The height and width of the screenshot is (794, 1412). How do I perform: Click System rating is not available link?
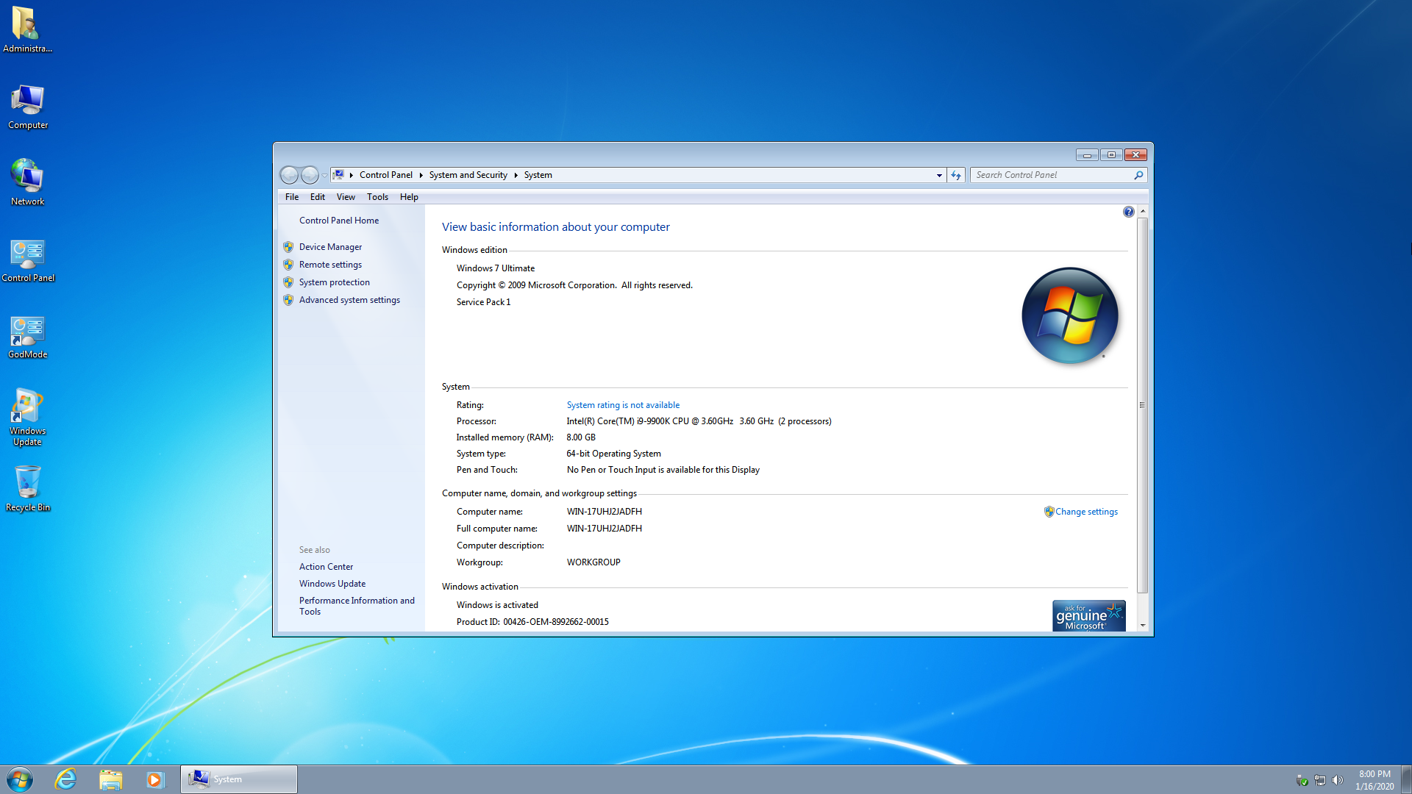point(623,405)
